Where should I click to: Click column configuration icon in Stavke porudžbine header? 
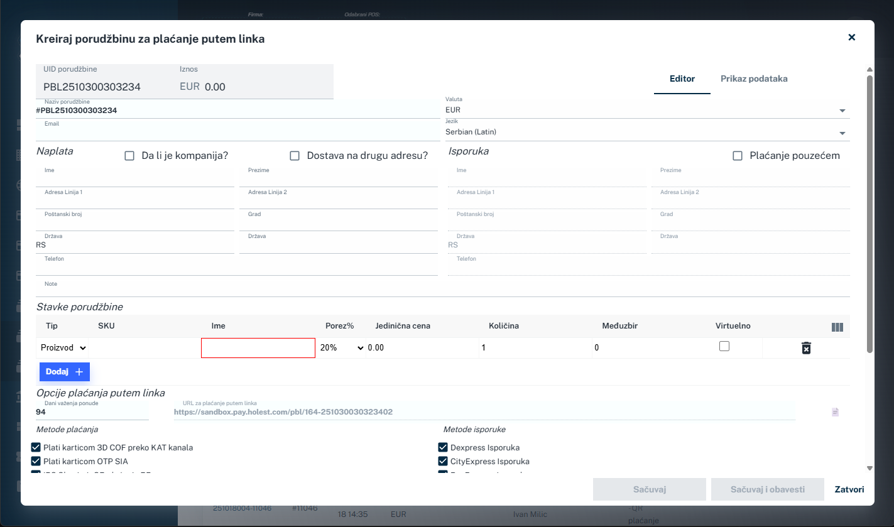(837, 326)
